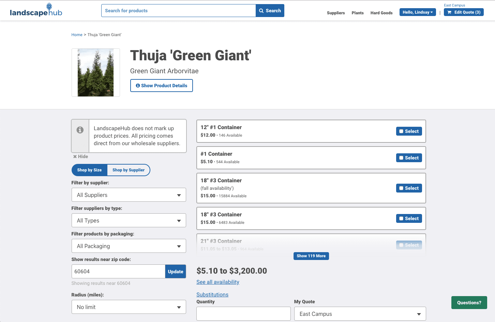Open the Plants menu
Image resolution: width=495 pixels, height=322 pixels.
pos(358,13)
